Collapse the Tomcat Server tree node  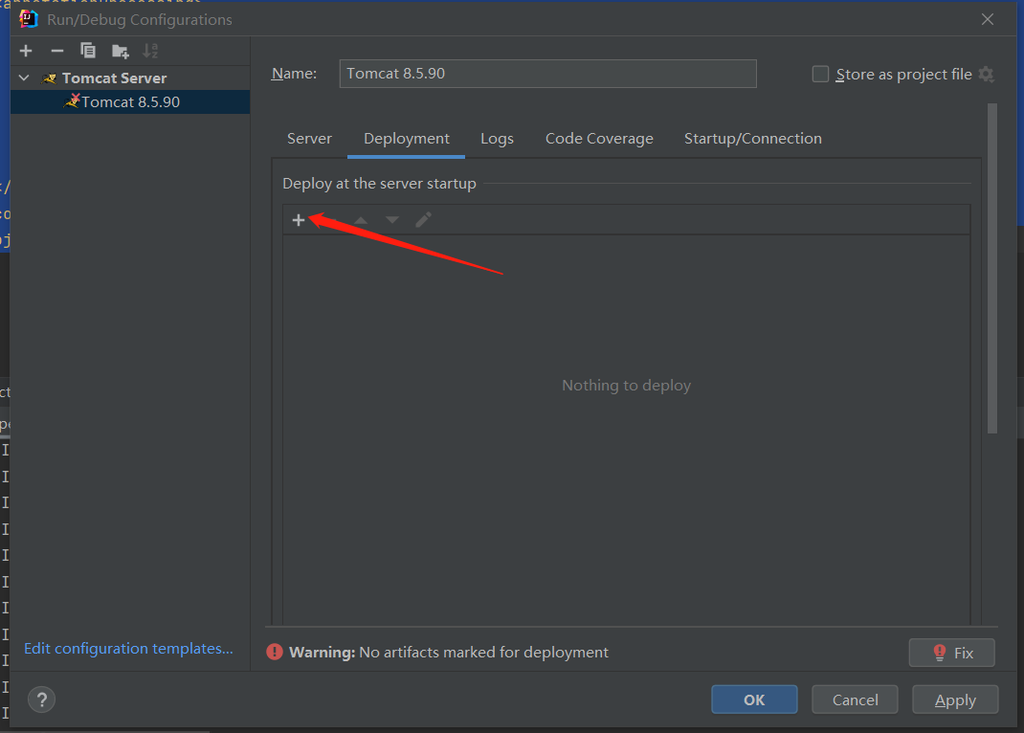click(24, 78)
